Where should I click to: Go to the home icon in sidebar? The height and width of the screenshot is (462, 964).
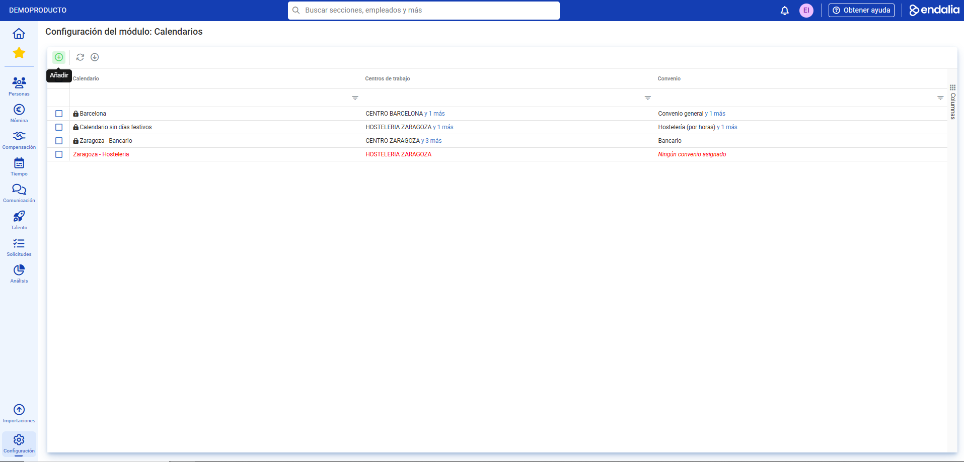19,34
